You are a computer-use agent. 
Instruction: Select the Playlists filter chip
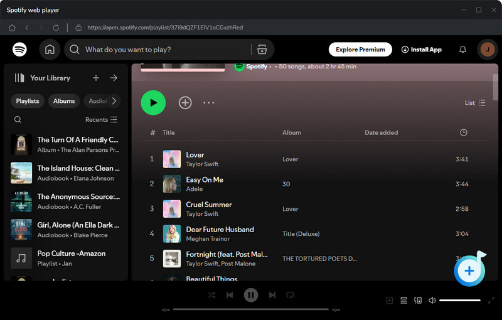(28, 101)
